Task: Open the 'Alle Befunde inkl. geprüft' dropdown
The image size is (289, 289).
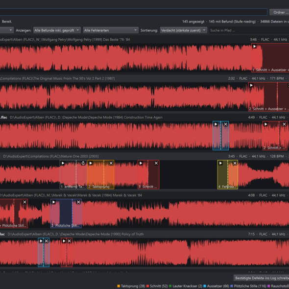Action: click(57, 30)
